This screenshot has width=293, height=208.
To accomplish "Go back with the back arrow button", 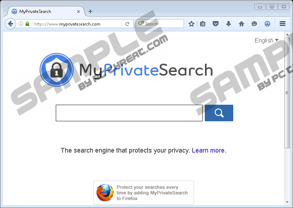I will [10, 24].
